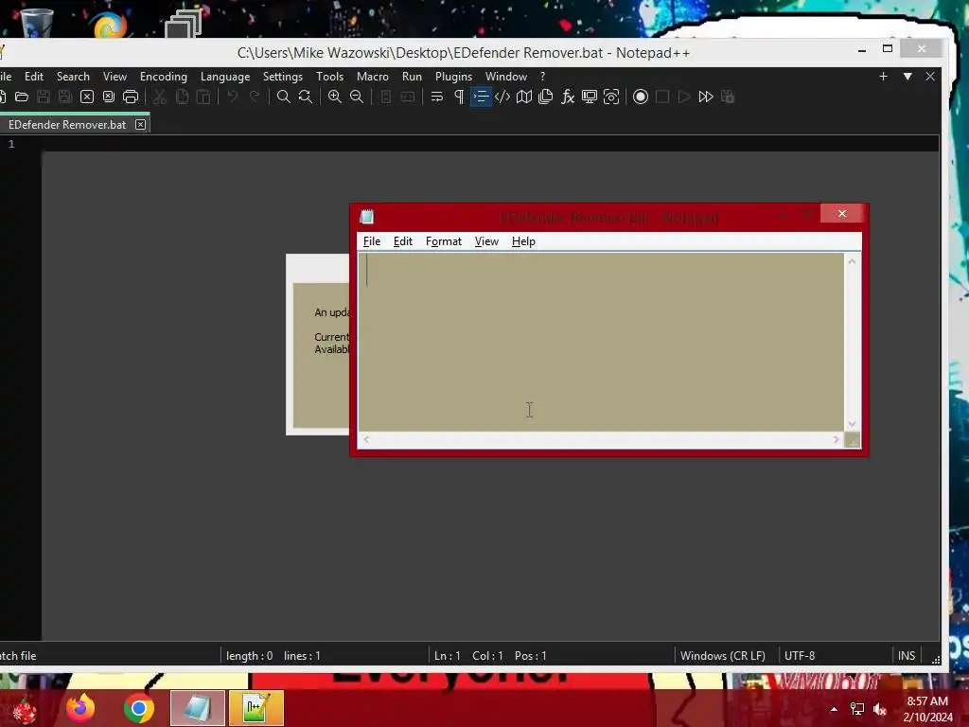Click Run Macro Multiple Times icon
The height and width of the screenshot is (727, 969).
(706, 97)
